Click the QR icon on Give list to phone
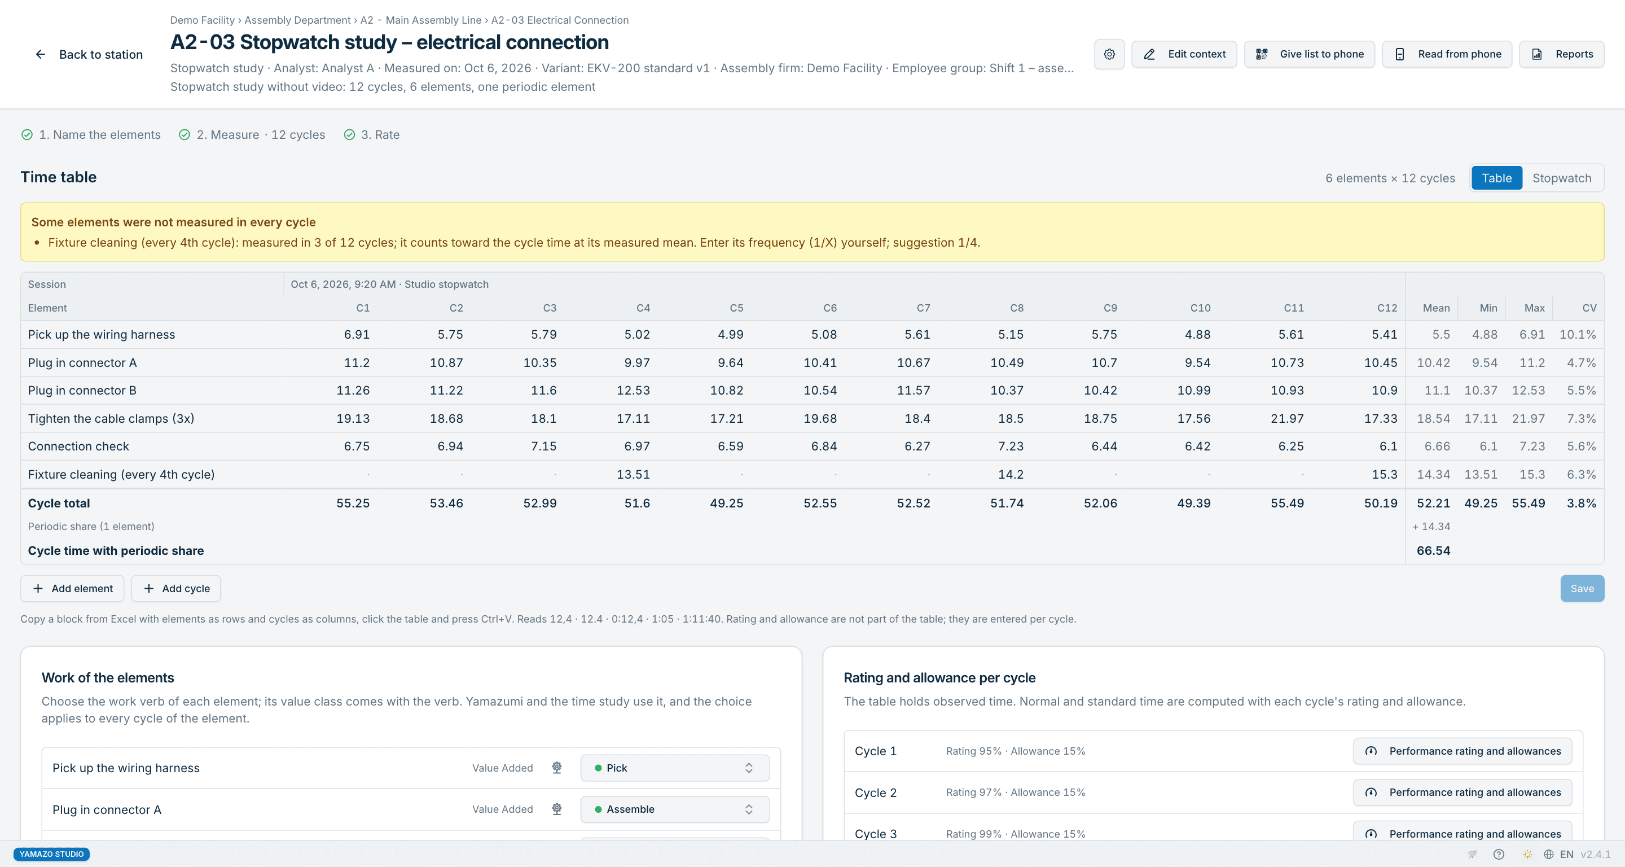1625x867 pixels. click(x=1261, y=54)
